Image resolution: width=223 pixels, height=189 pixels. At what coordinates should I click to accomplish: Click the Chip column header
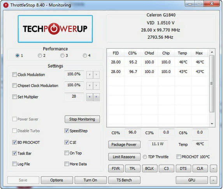pyautogui.click(x=166, y=53)
